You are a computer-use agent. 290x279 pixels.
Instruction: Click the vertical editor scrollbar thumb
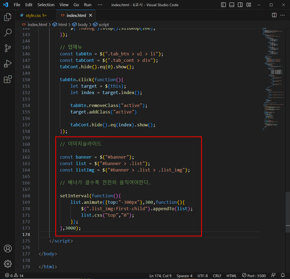pos(288,212)
